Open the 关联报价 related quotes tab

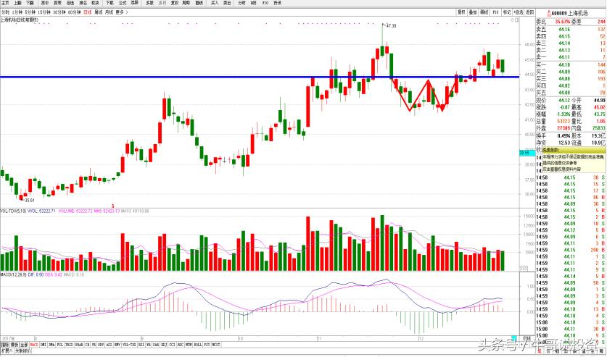point(22,350)
